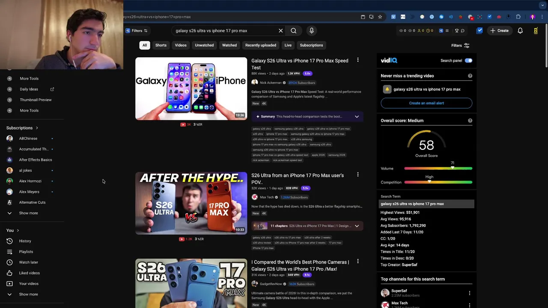Click the blue checkmark extension icon beside Create
548x308 pixels.
click(x=479, y=31)
